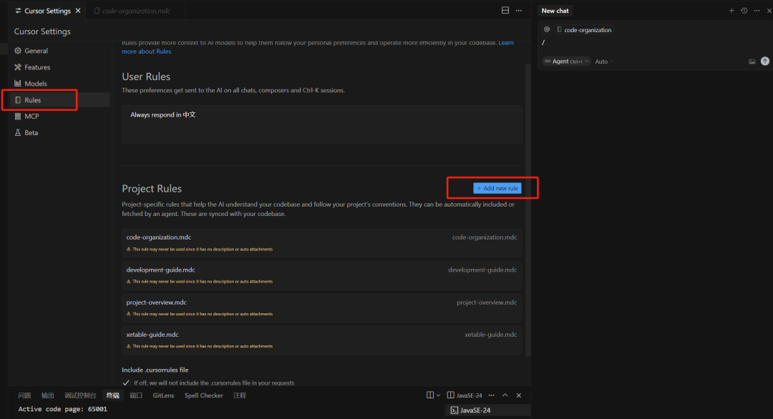Open the Models settings section
Screen dimensions: 773x419
coord(36,84)
